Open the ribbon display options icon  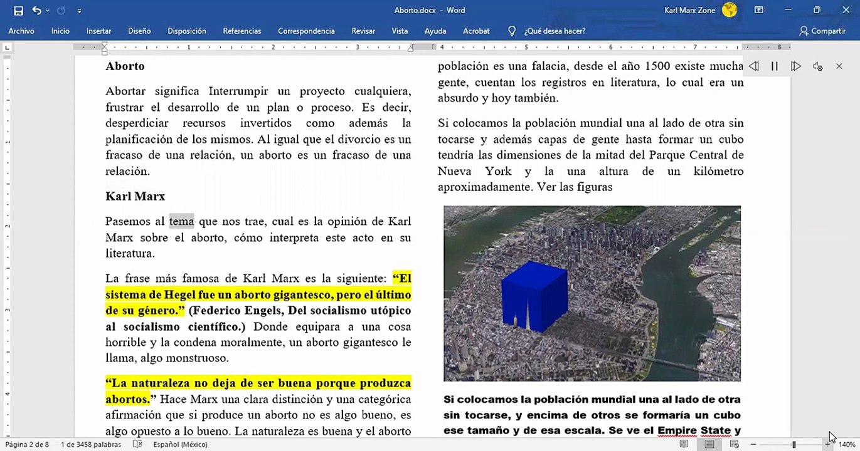759,10
